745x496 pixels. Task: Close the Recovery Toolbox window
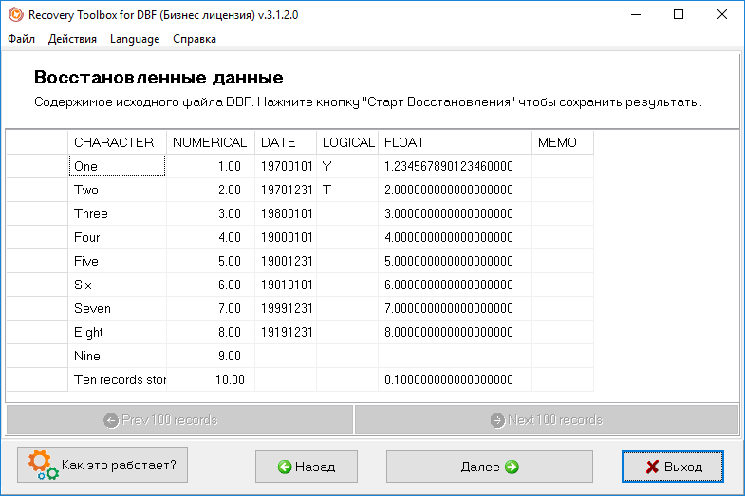click(x=721, y=15)
